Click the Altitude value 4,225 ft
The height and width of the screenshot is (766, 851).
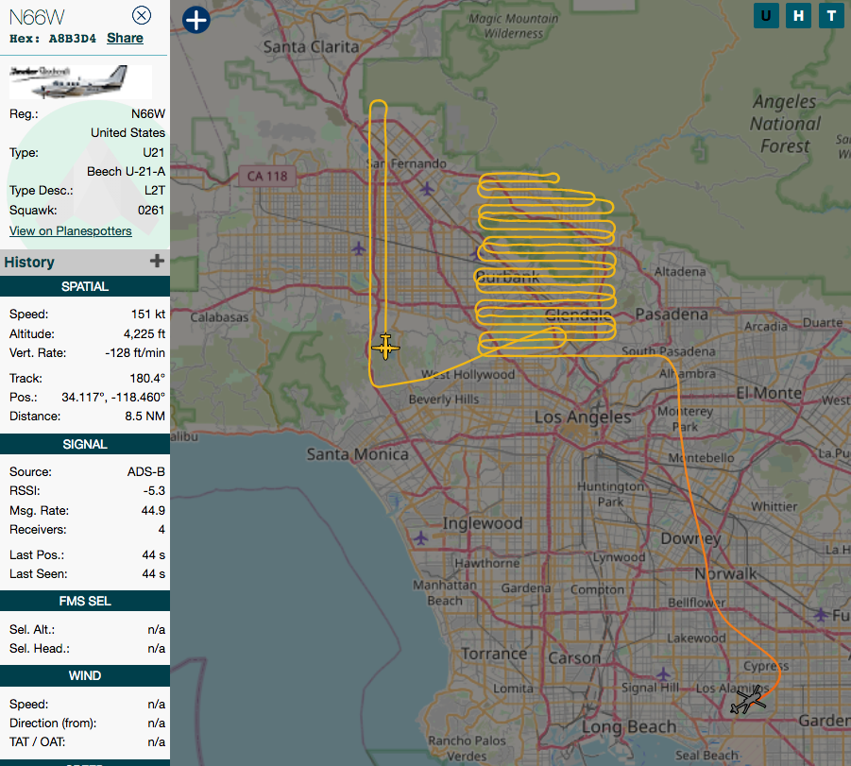pyautogui.click(x=144, y=333)
